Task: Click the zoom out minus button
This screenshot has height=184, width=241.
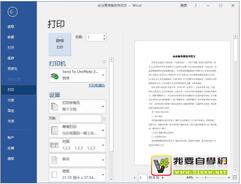Action: (198, 178)
